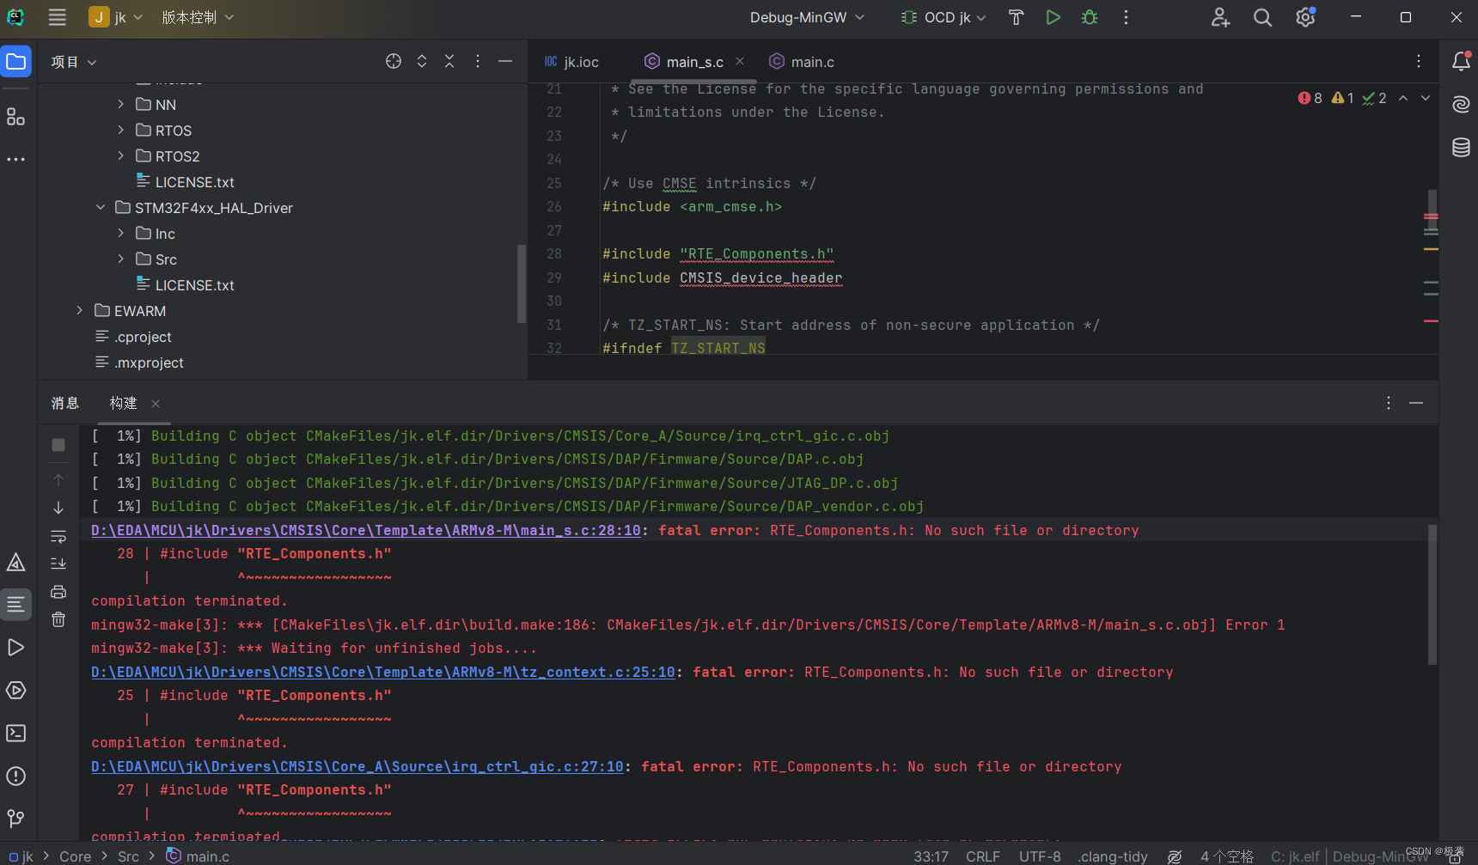Toggle scroll to end of output
Viewport: 1478px width, 865px height.
pyautogui.click(x=58, y=563)
